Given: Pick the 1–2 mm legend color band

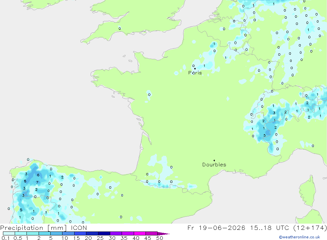Looking at the screenshot, I should coord(33,233).
